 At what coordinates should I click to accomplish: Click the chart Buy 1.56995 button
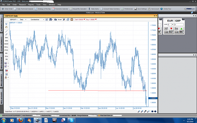(91, 20)
